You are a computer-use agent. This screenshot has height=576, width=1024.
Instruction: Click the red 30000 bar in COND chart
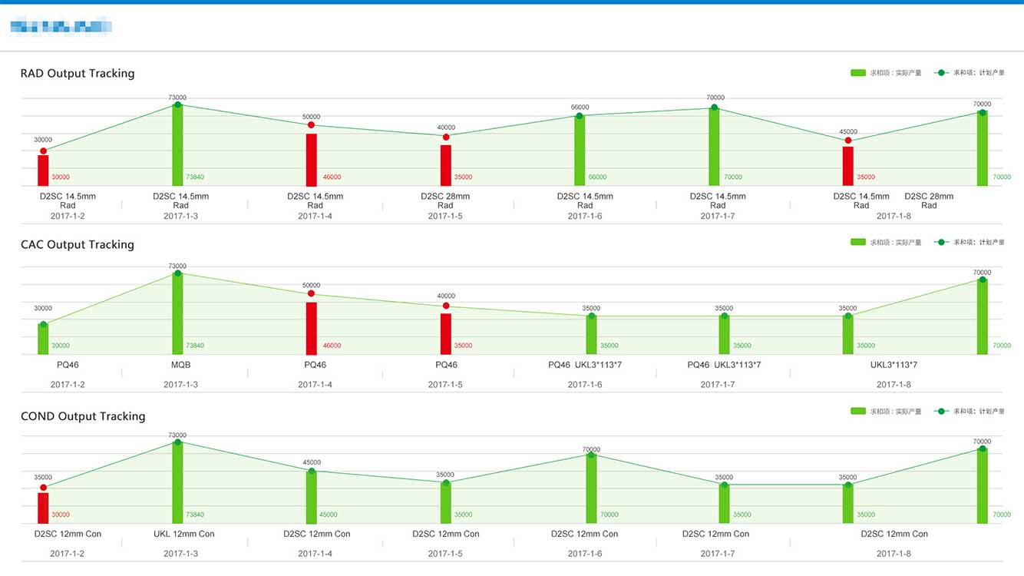point(43,508)
